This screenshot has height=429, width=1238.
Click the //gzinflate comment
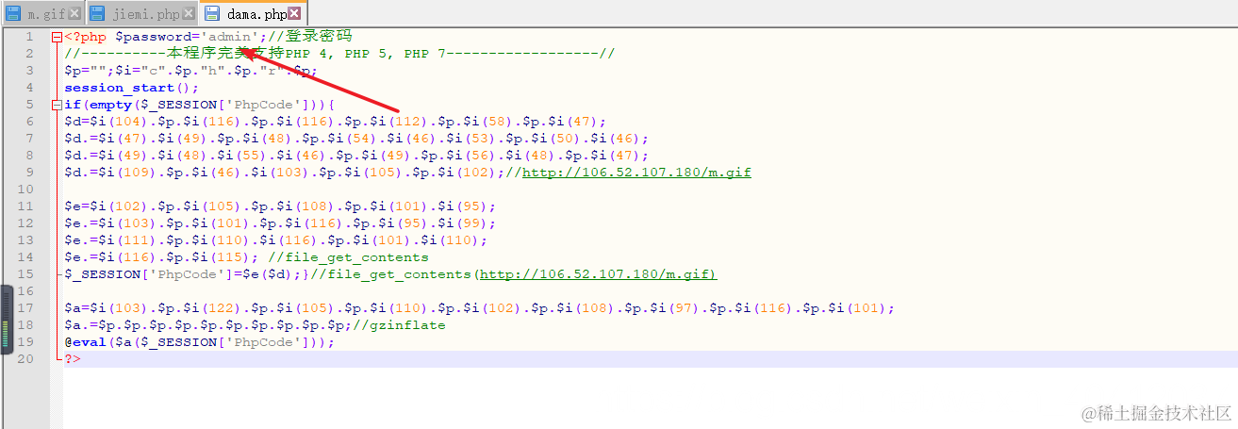(400, 325)
